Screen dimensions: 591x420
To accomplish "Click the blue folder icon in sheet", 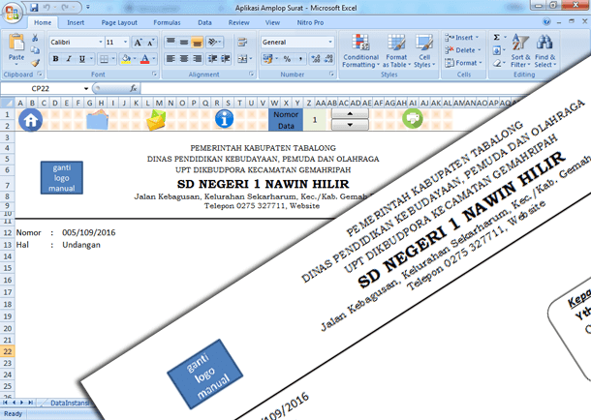I will point(97,120).
